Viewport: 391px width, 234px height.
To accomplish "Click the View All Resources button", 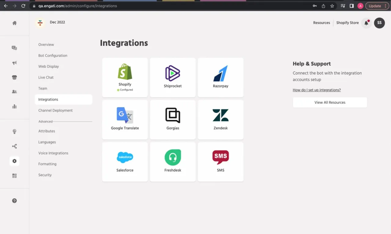I will [x=330, y=102].
